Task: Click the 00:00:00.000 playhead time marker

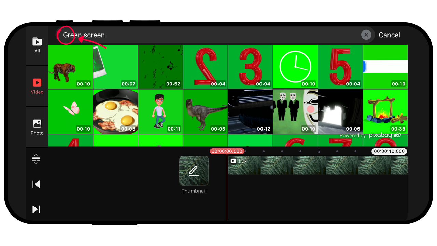Action: pos(227,151)
